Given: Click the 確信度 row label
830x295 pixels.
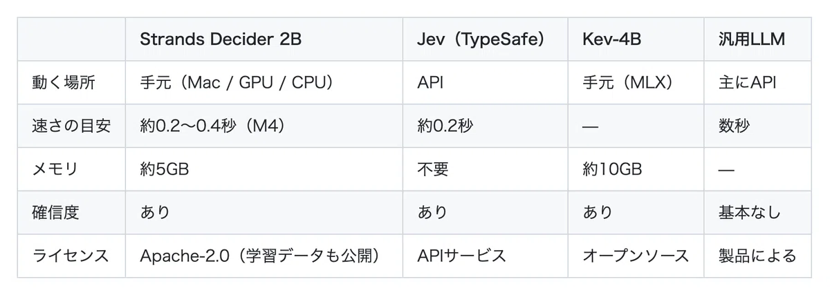Looking at the screenshot, I should 56,213.
